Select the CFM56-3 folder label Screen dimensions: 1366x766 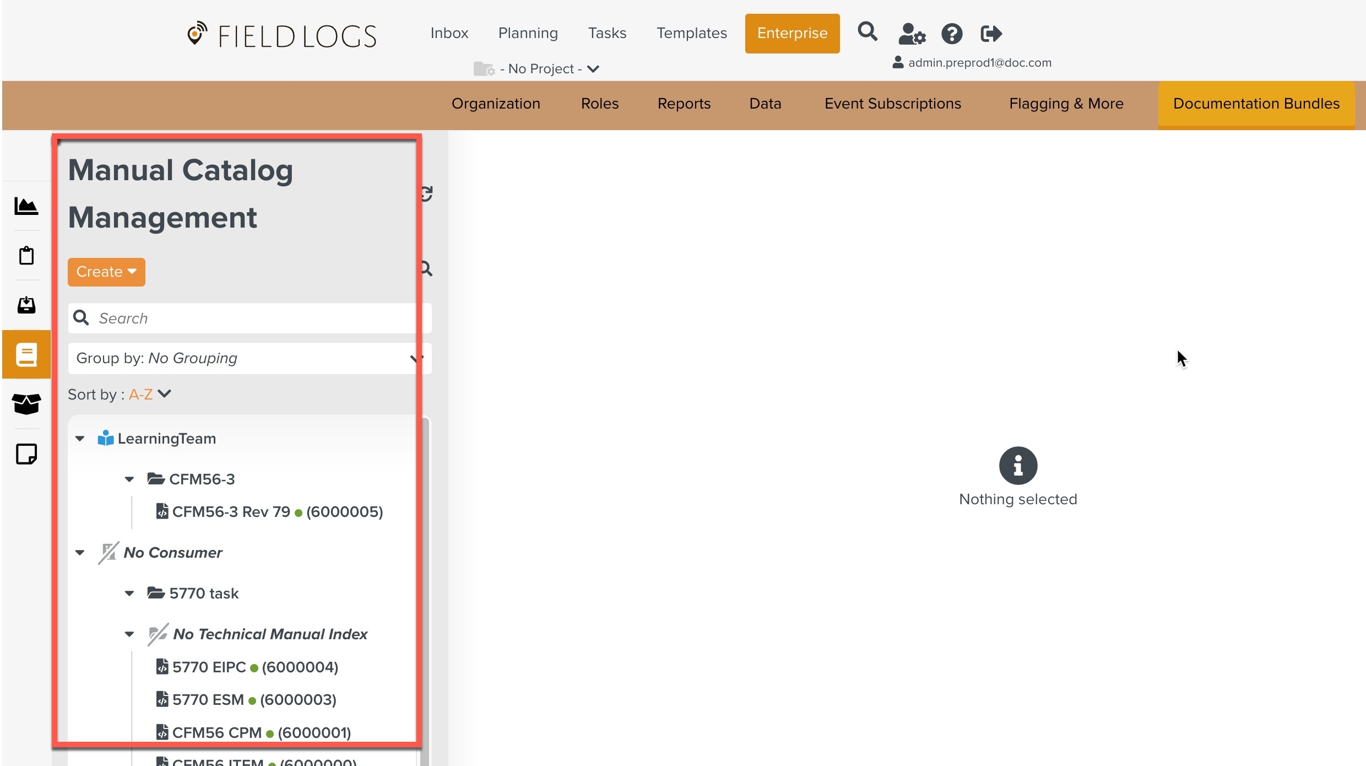[202, 479]
